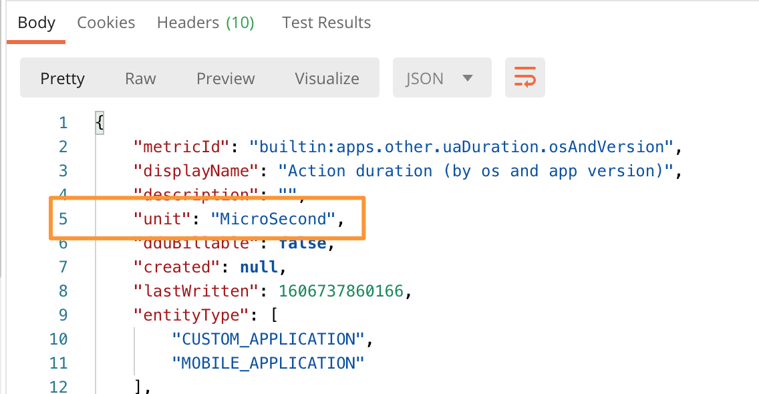Switch to the Body tab
This screenshot has width=759, height=394.
click(36, 23)
